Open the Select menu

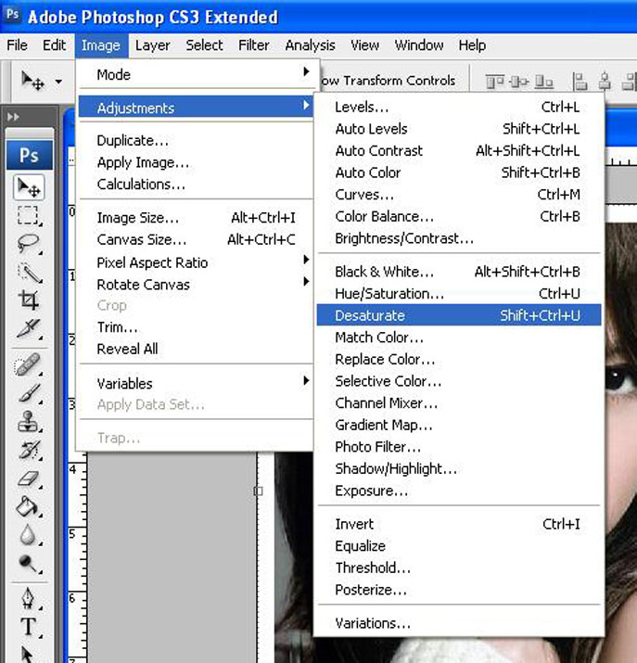tap(204, 45)
